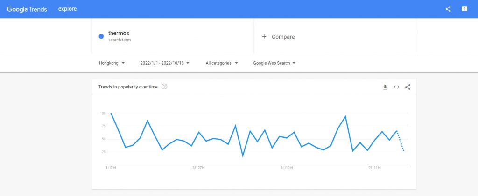478x196 pixels.
Task: Click the thermos search term text
Action: pyautogui.click(x=119, y=33)
